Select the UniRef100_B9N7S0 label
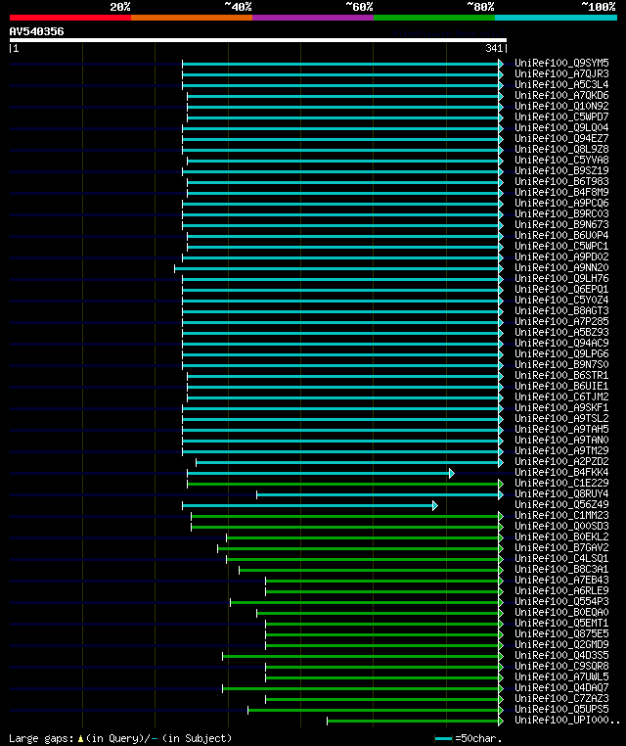This screenshot has height=746, width=626. (561, 365)
